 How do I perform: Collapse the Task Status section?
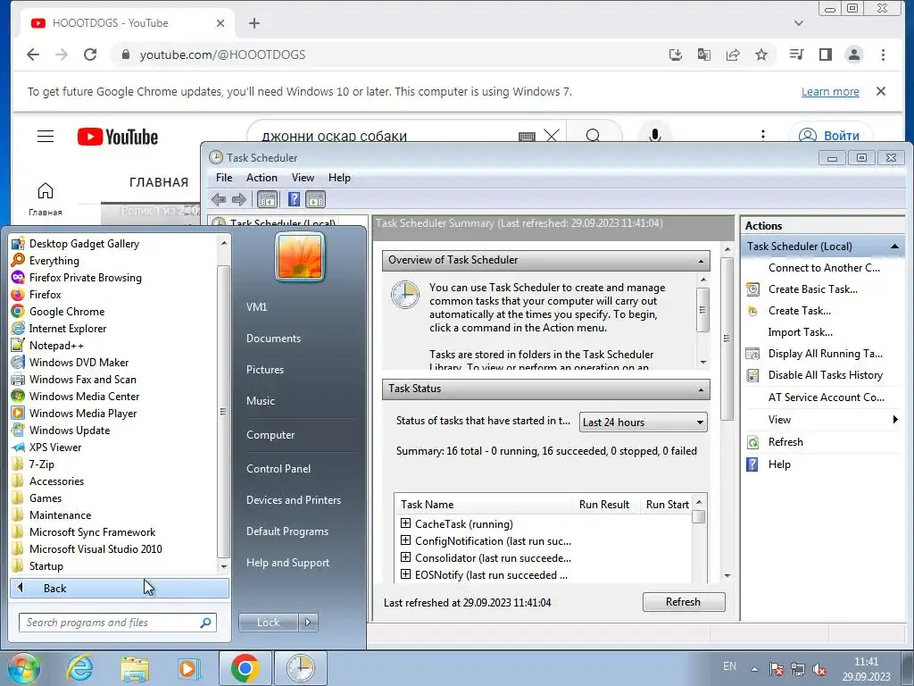[x=701, y=389]
